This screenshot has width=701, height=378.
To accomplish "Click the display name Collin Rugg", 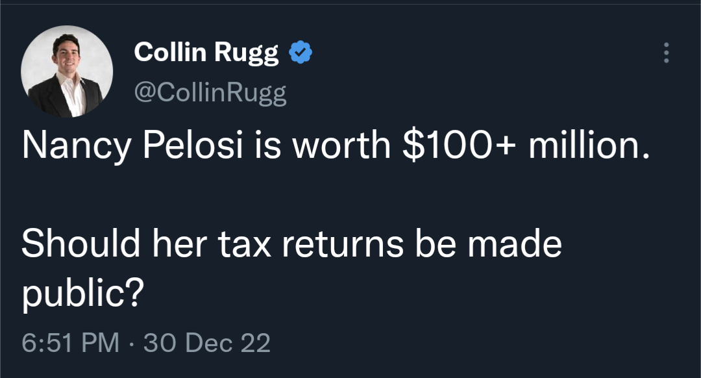I will point(206,53).
